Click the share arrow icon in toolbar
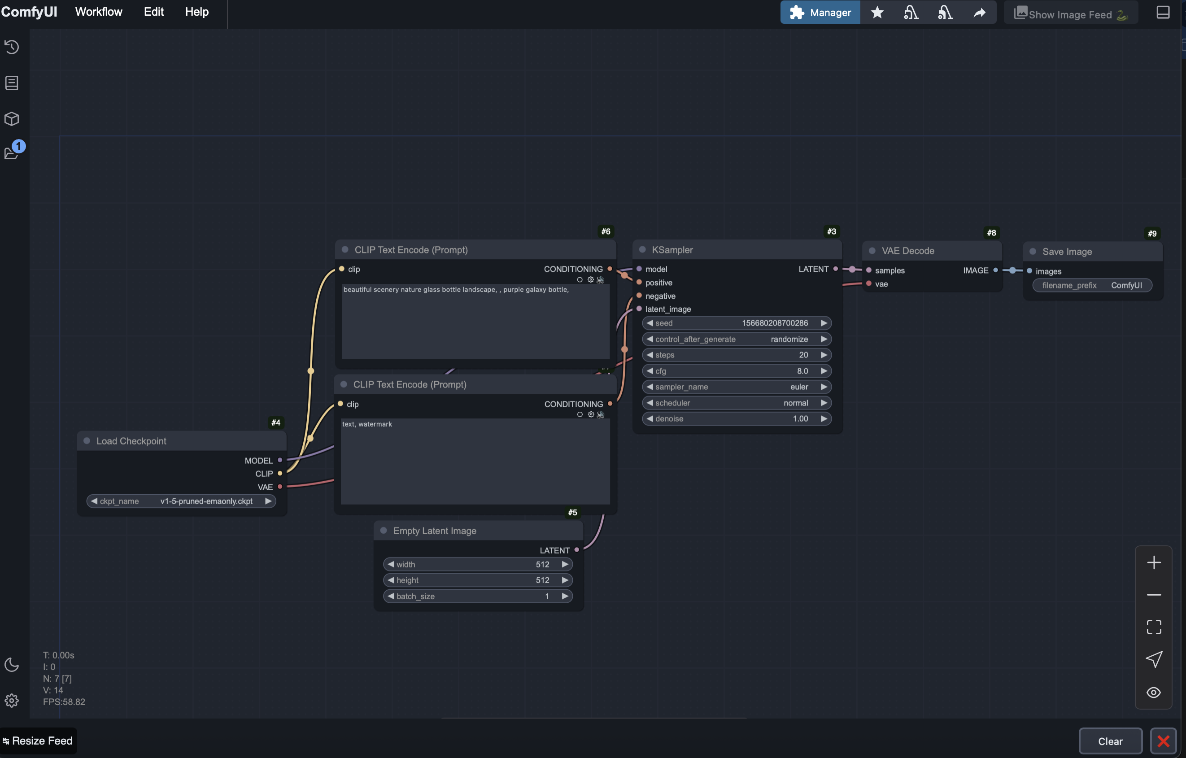 coord(980,12)
